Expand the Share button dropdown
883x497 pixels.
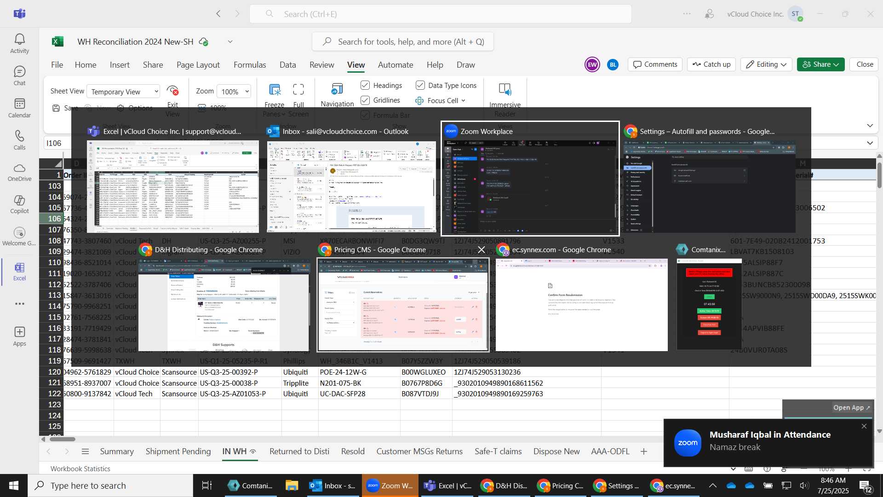click(x=836, y=64)
